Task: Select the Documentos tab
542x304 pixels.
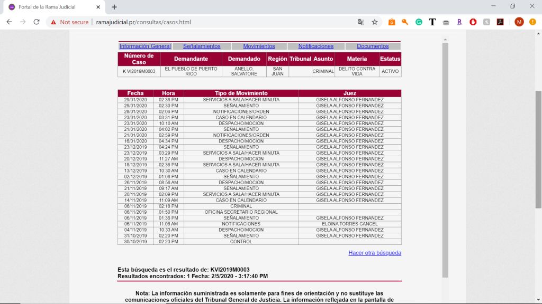Action: [x=373, y=46]
